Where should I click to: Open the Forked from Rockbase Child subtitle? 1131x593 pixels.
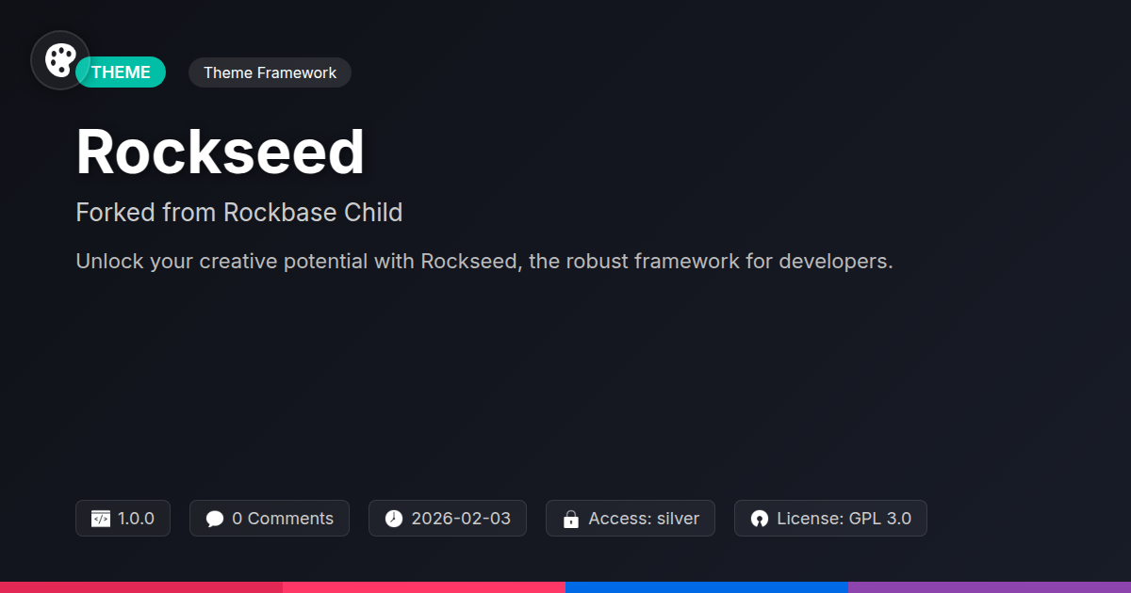click(238, 213)
